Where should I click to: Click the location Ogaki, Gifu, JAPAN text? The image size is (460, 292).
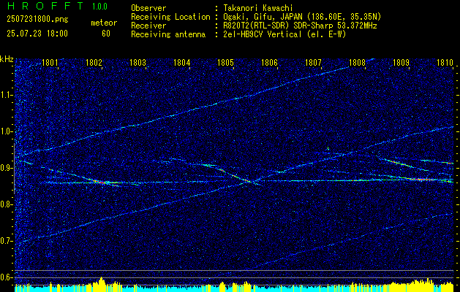[x=301, y=17]
